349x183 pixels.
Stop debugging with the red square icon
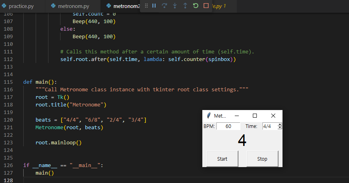[x=206, y=6]
